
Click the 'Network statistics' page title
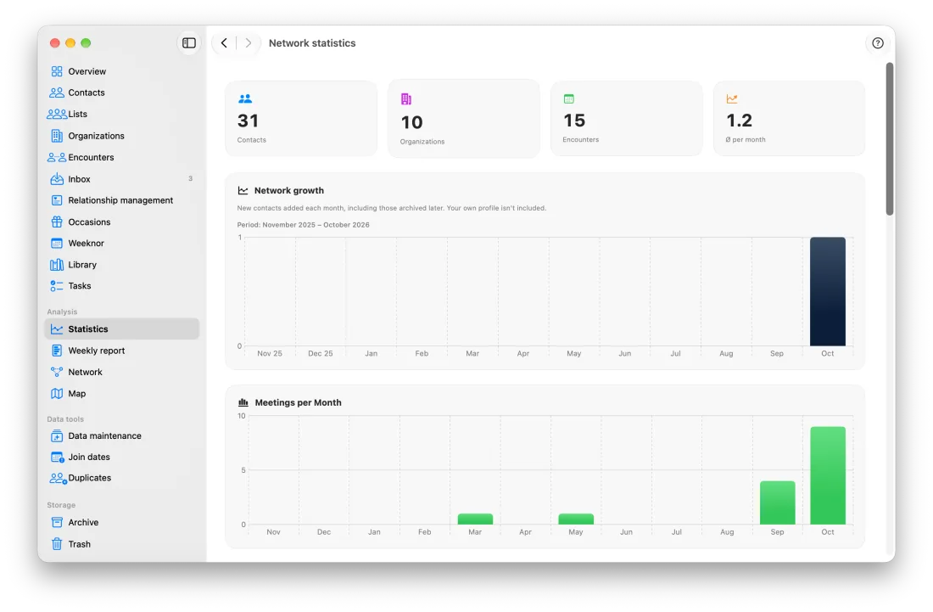tap(312, 42)
